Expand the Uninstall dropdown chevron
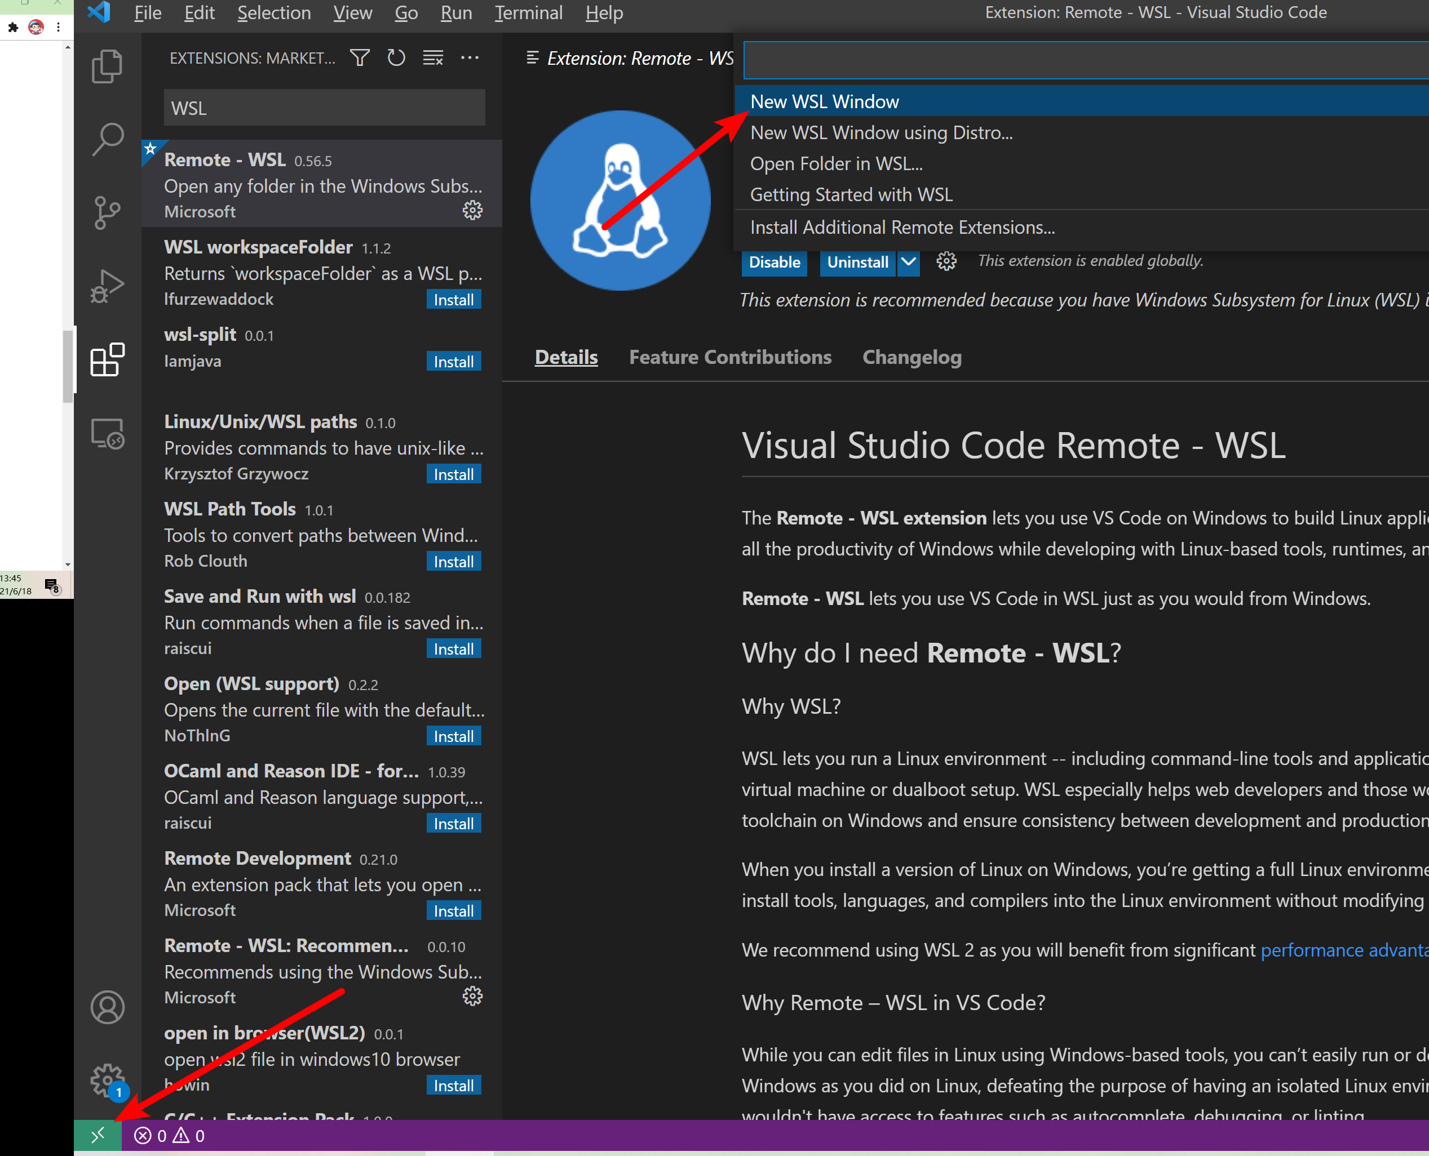This screenshot has height=1156, width=1429. pos(908,263)
